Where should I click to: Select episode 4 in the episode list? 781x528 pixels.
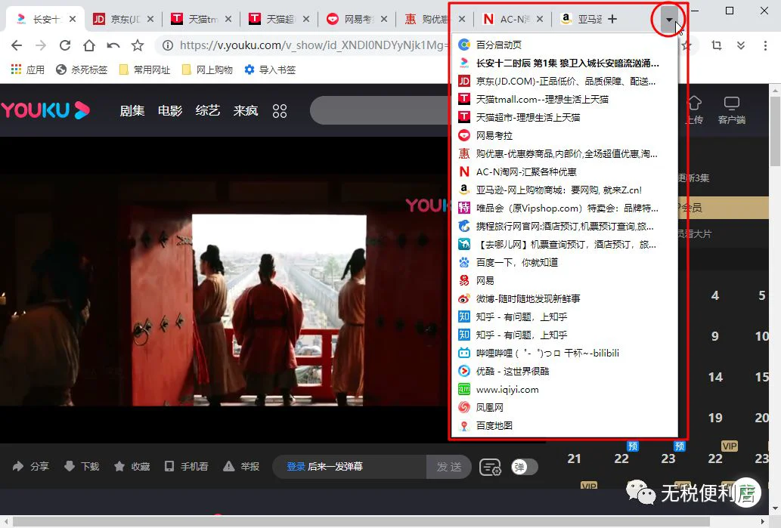pyautogui.click(x=714, y=295)
